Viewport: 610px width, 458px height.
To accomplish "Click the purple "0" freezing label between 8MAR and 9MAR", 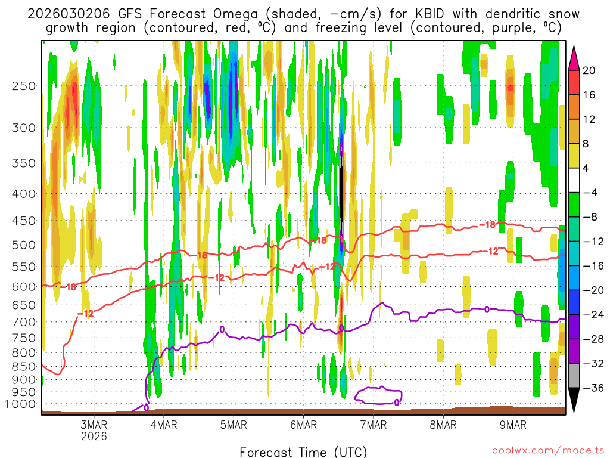I will 487,310.
